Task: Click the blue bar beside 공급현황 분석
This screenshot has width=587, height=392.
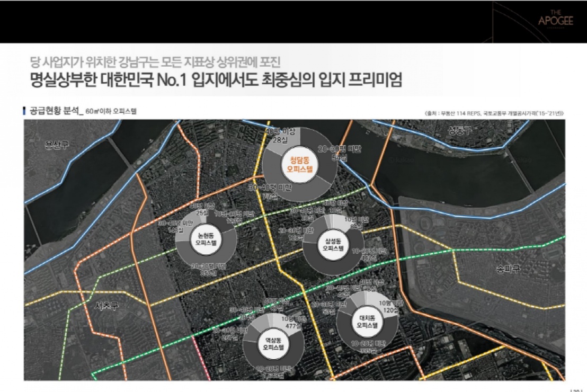Action: click(24, 111)
